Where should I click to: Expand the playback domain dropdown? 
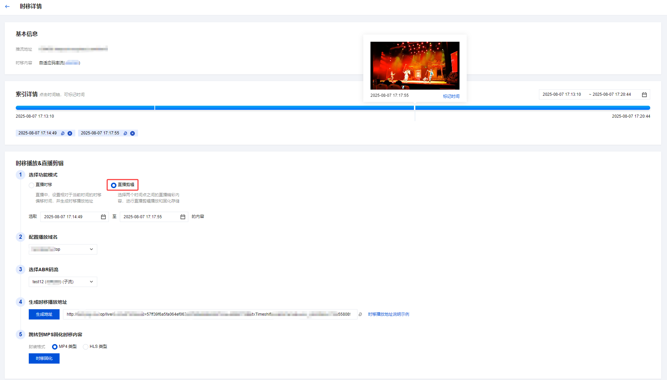(x=63, y=249)
